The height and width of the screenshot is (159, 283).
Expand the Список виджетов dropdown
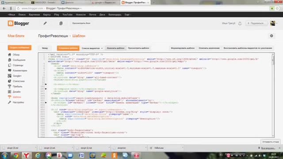click(x=92, y=48)
